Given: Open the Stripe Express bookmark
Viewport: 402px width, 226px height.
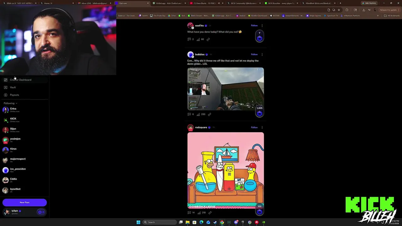Looking at the screenshot, I should coord(314,16).
